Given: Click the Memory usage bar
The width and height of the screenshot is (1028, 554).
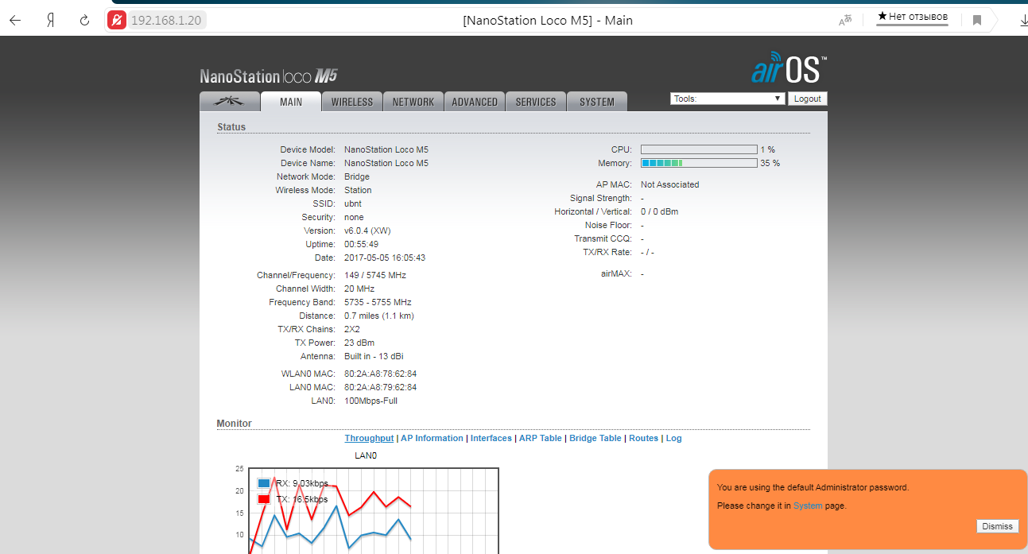Looking at the screenshot, I should tap(699, 163).
